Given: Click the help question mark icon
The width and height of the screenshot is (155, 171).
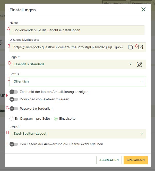Looking at the screenshot, I should (x=1, y=42).
